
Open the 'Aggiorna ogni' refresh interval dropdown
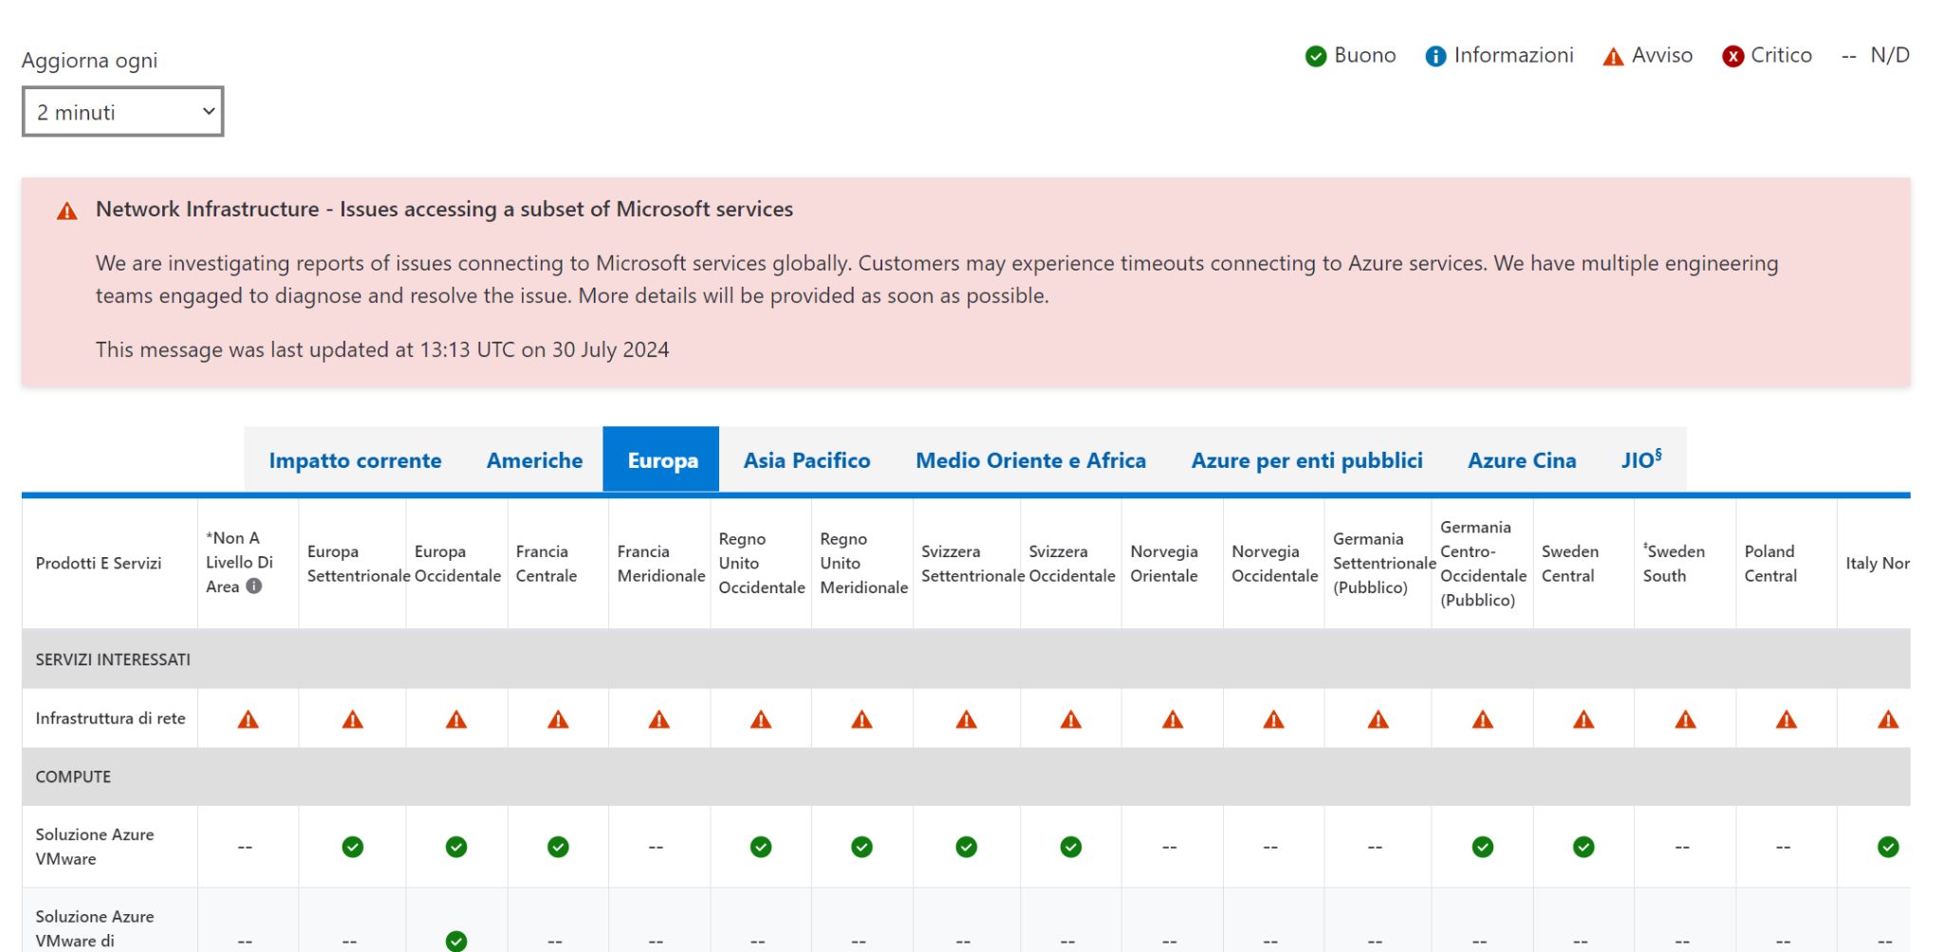(122, 112)
